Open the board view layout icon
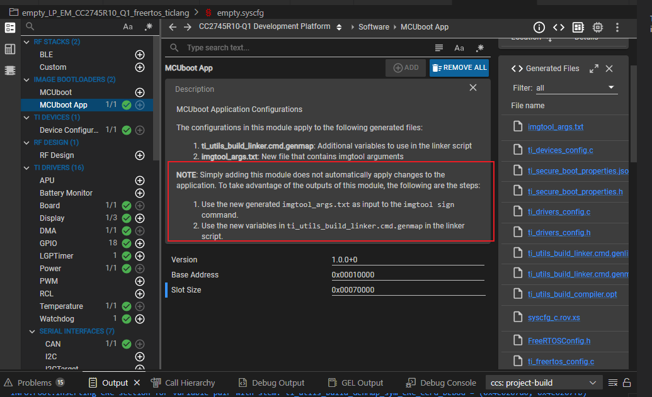This screenshot has width=652, height=397. click(578, 28)
